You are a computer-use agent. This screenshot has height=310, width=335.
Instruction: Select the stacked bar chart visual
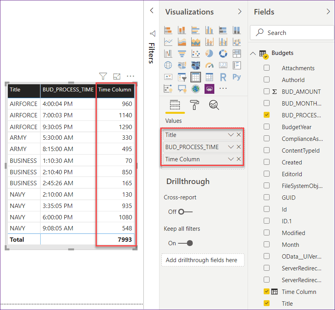click(168, 30)
